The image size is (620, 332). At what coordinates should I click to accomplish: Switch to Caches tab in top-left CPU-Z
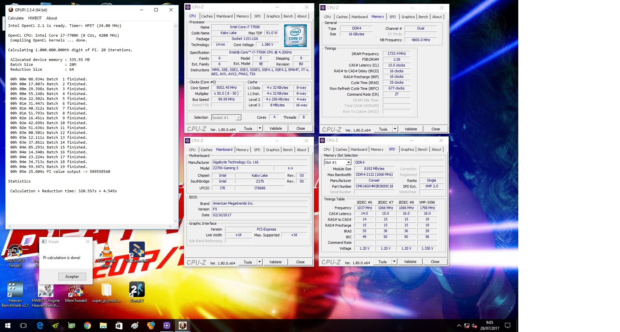click(207, 16)
